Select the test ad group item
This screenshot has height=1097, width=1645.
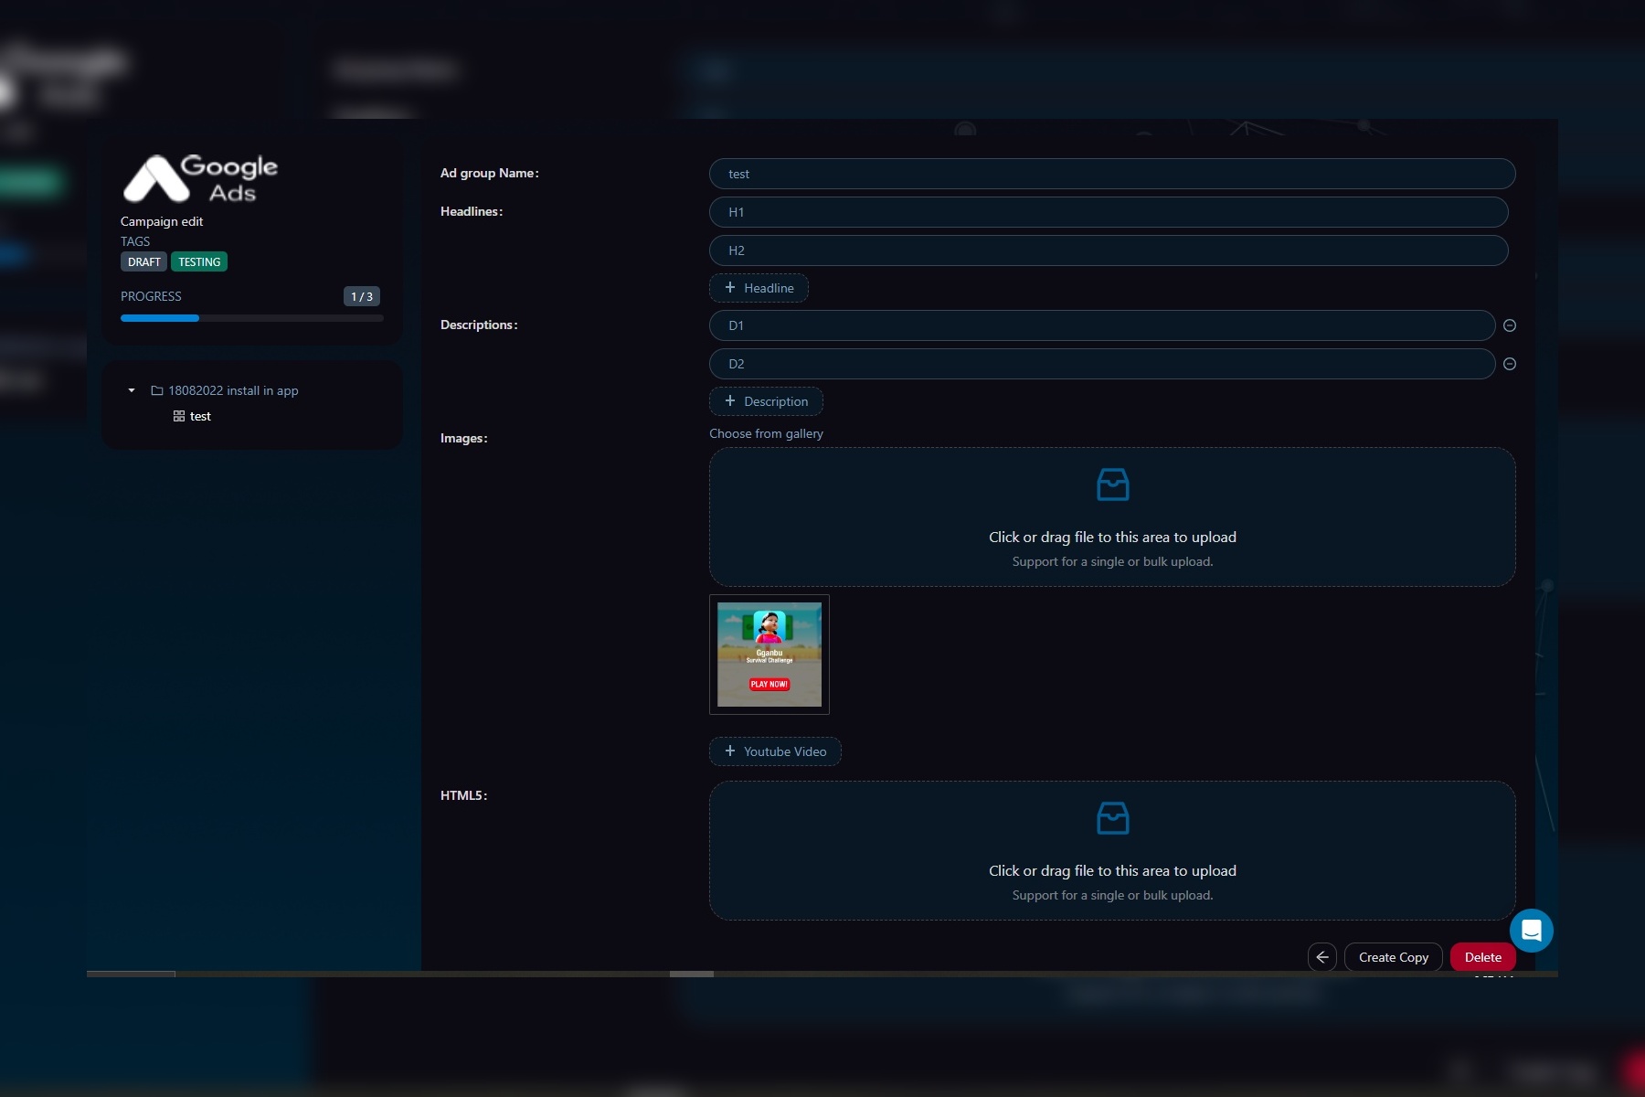tap(200, 416)
